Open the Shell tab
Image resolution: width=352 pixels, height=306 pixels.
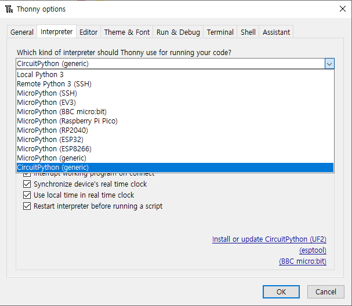click(248, 32)
